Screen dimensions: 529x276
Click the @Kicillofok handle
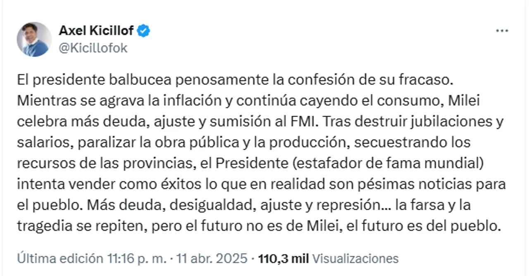(93, 48)
